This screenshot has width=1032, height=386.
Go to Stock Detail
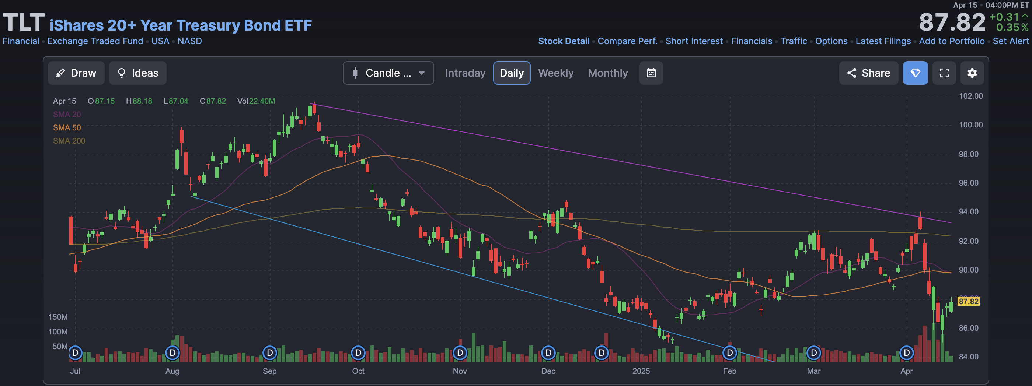pos(563,41)
